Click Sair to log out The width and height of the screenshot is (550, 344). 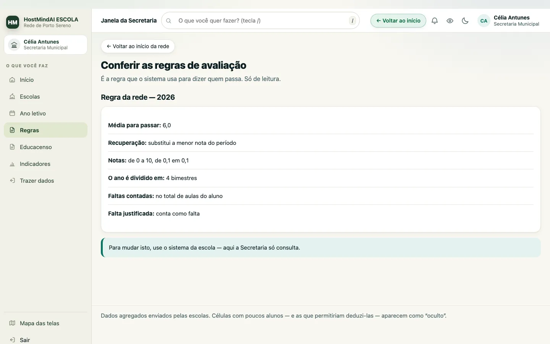point(45,339)
